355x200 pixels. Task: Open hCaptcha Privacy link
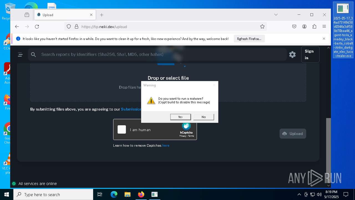[183, 136]
